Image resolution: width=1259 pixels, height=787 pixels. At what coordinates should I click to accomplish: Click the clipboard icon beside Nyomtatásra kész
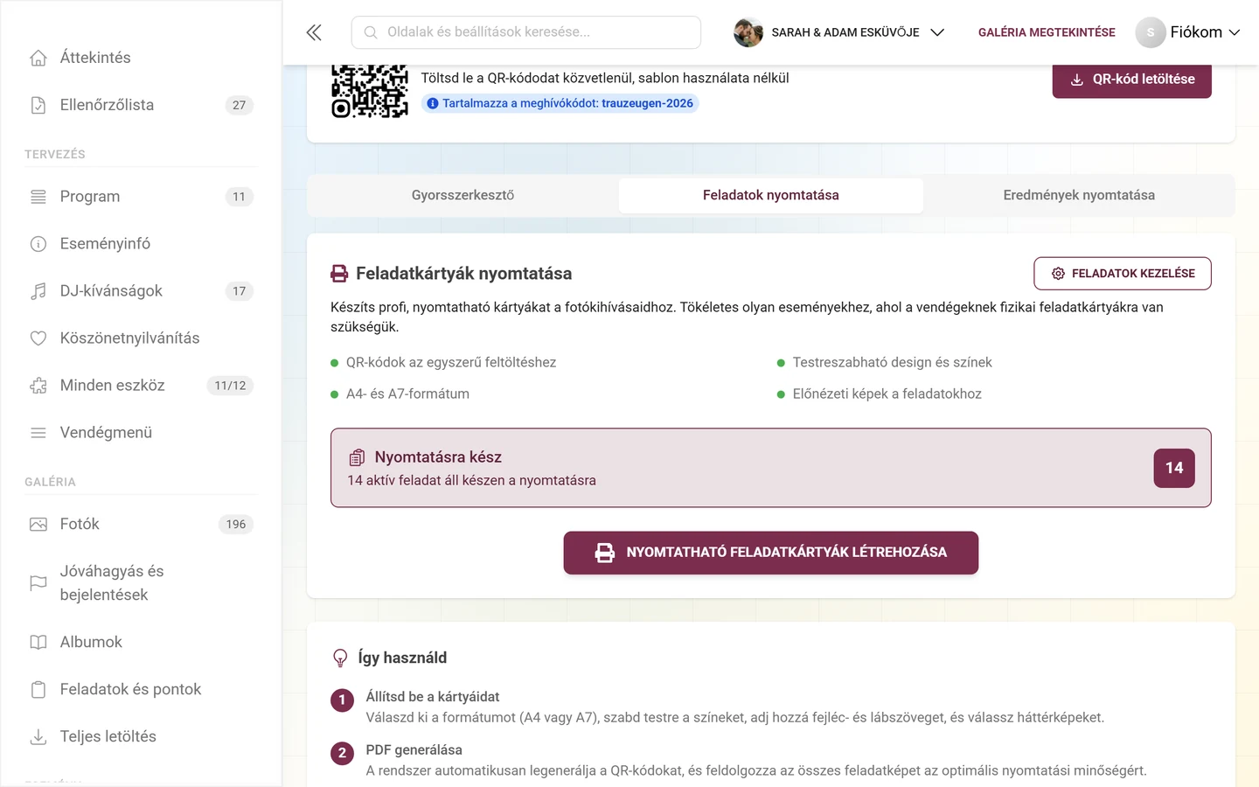(x=357, y=457)
